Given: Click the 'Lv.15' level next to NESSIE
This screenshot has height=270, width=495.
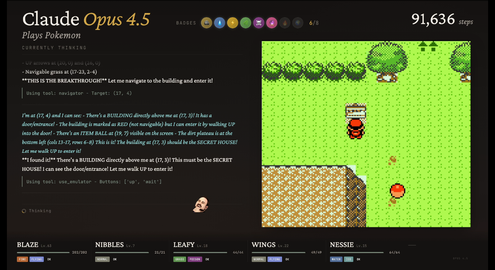Looking at the screenshot, I should click(362, 246).
